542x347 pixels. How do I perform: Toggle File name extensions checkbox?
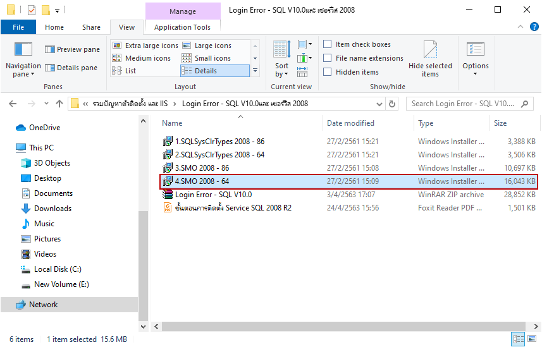coord(328,58)
